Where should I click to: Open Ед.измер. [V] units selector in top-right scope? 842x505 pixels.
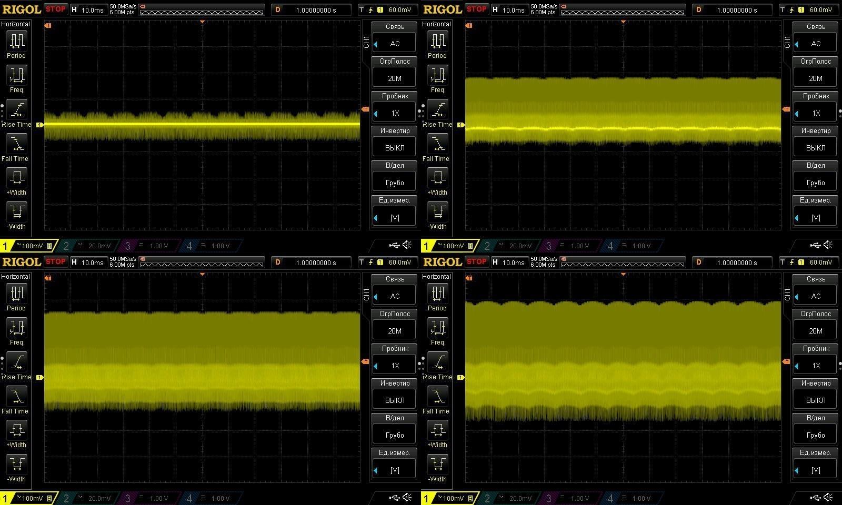[x=815, y=217]
